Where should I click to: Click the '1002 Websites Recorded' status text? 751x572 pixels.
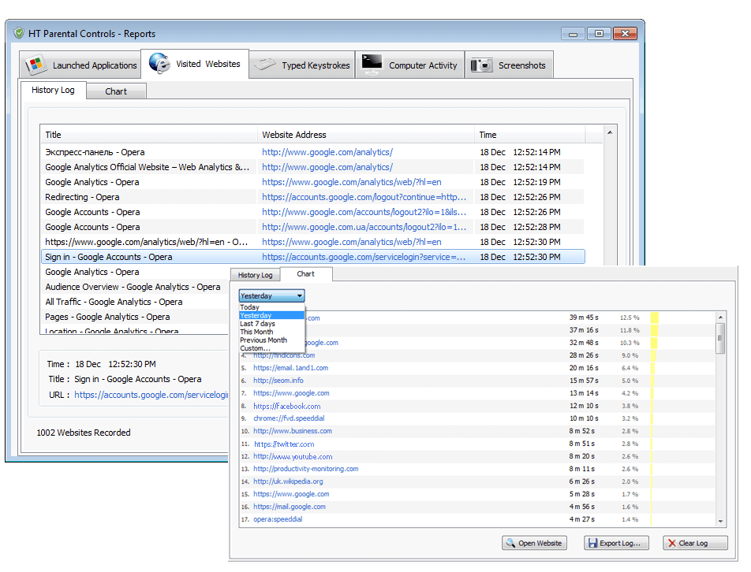click(x=84, y=433)
